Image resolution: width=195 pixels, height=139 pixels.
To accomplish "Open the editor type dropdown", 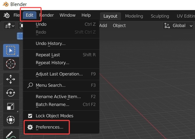I will point(9,26).
